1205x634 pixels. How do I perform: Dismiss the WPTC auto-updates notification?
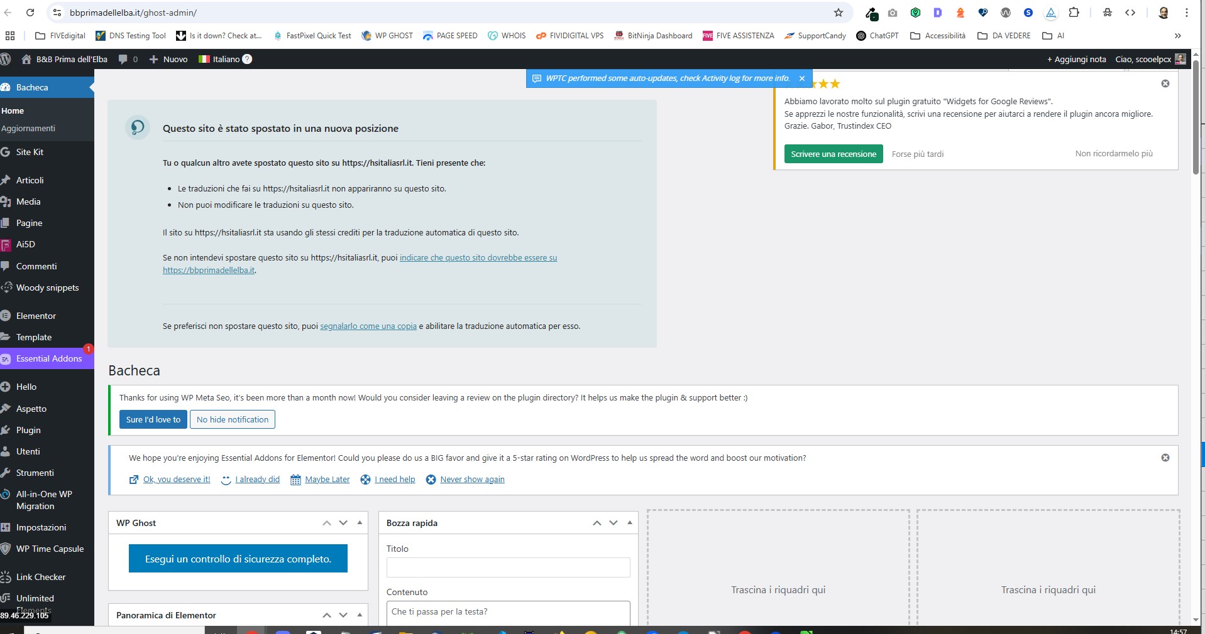(801, 78)
